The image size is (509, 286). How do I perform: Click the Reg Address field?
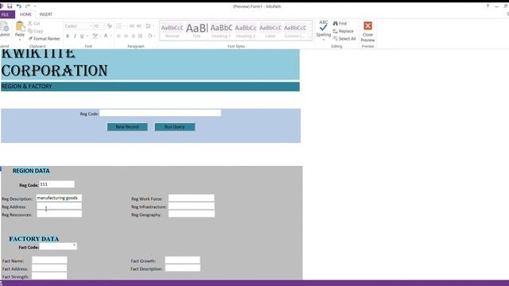point(59,206)
